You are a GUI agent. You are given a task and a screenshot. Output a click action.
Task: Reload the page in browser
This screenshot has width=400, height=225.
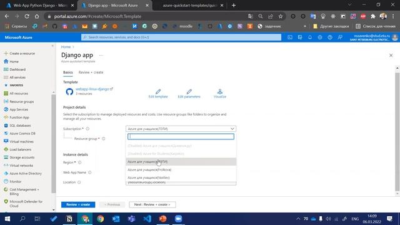pos(27,16)
